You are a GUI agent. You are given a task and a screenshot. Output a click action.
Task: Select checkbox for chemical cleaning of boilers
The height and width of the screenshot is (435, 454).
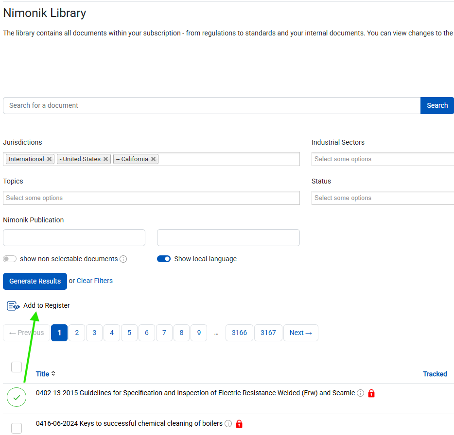(x=17, y=428)
